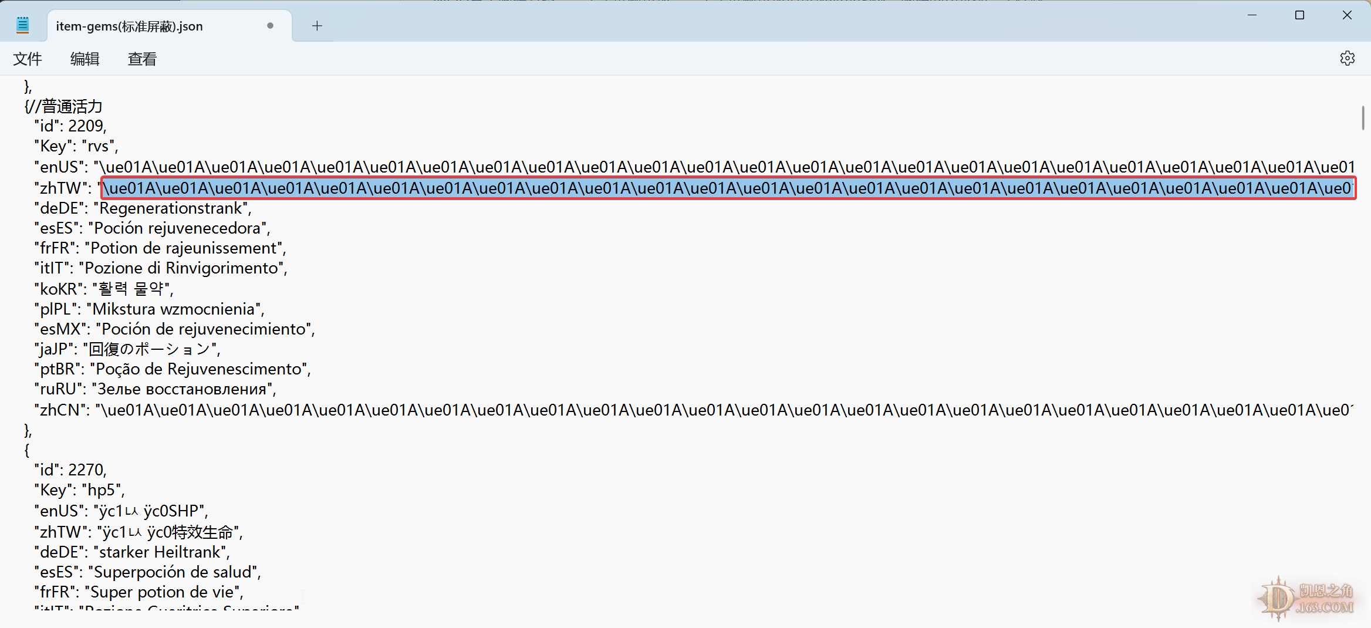This screenshot has height=628, width=1371.
Task: Click the vertical scrollbar thumb
Action: pyautogui.click(x=1363, y=118)
